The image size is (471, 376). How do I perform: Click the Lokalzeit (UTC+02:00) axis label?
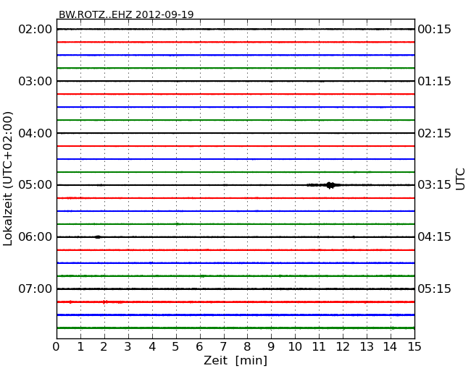8,179
